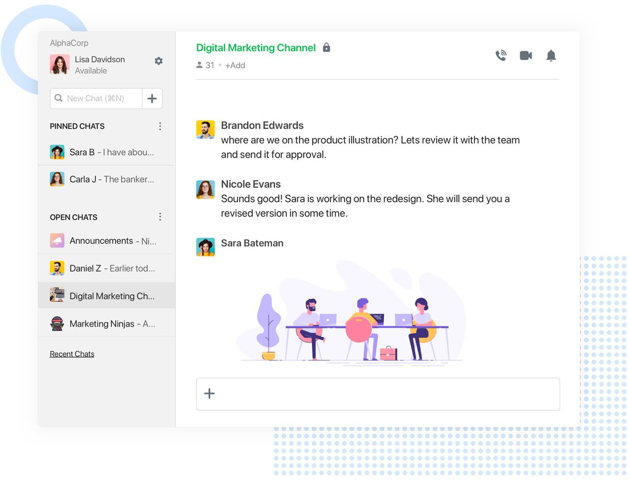
Task: Click the PINNED CHATS heading
Action: tap(77, 126)
